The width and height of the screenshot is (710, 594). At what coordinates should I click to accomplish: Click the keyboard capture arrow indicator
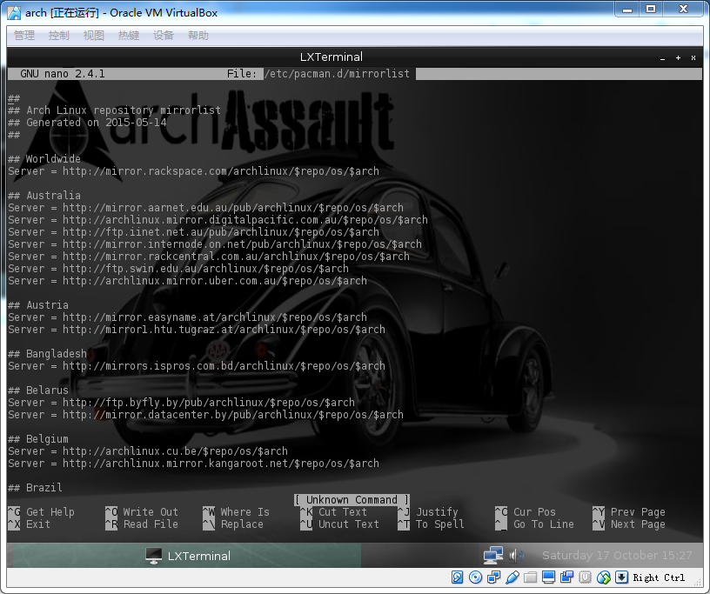click(622, 577)
